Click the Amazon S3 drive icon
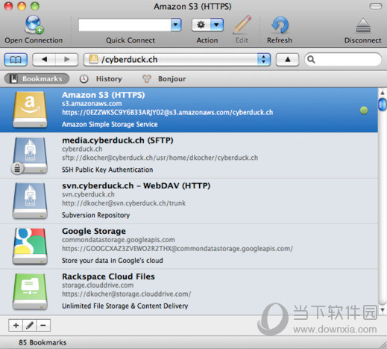This screenshot has width=387, height=349. tap(30, 110)
